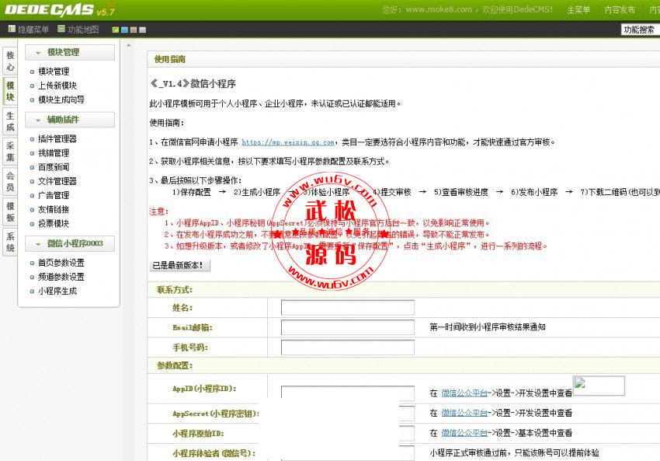This screenshot has width=660, height=461.
Task: Open 频道参数设置 in sidebar
Action: tap(61, 277)
